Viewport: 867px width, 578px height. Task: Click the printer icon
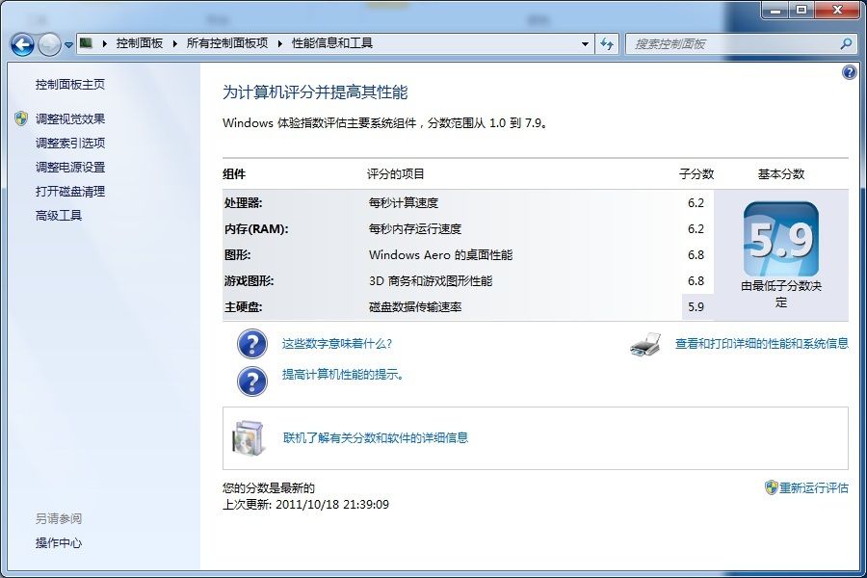(x=645, y=345)
